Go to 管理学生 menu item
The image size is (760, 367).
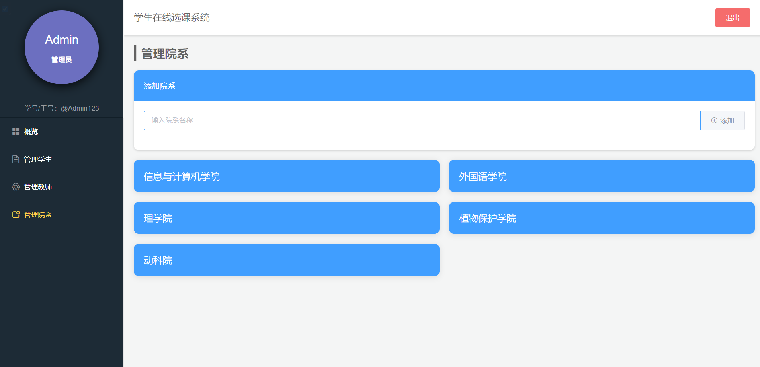[62, 159]
